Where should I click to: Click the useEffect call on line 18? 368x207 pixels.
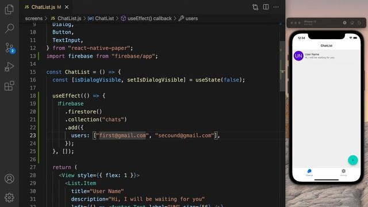[67, 96]
